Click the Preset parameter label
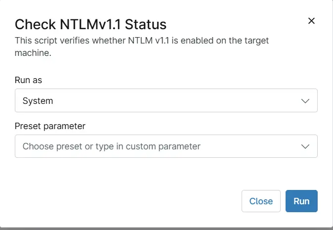Viewport: 333px width, 230px height. tap(50, 126)
